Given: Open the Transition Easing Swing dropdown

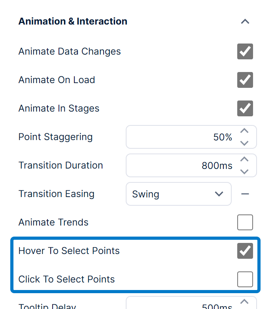Looking at the screenshot, I should (x=178, y=194).
